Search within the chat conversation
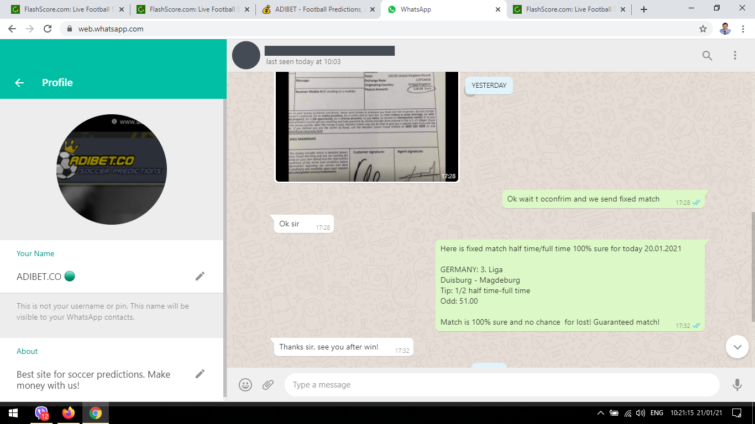 [707, 55]
